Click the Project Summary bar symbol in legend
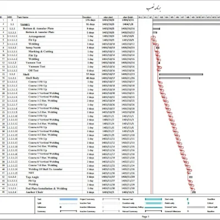The image size is (220, 220). pyautogui.click(x=111, y=199)
